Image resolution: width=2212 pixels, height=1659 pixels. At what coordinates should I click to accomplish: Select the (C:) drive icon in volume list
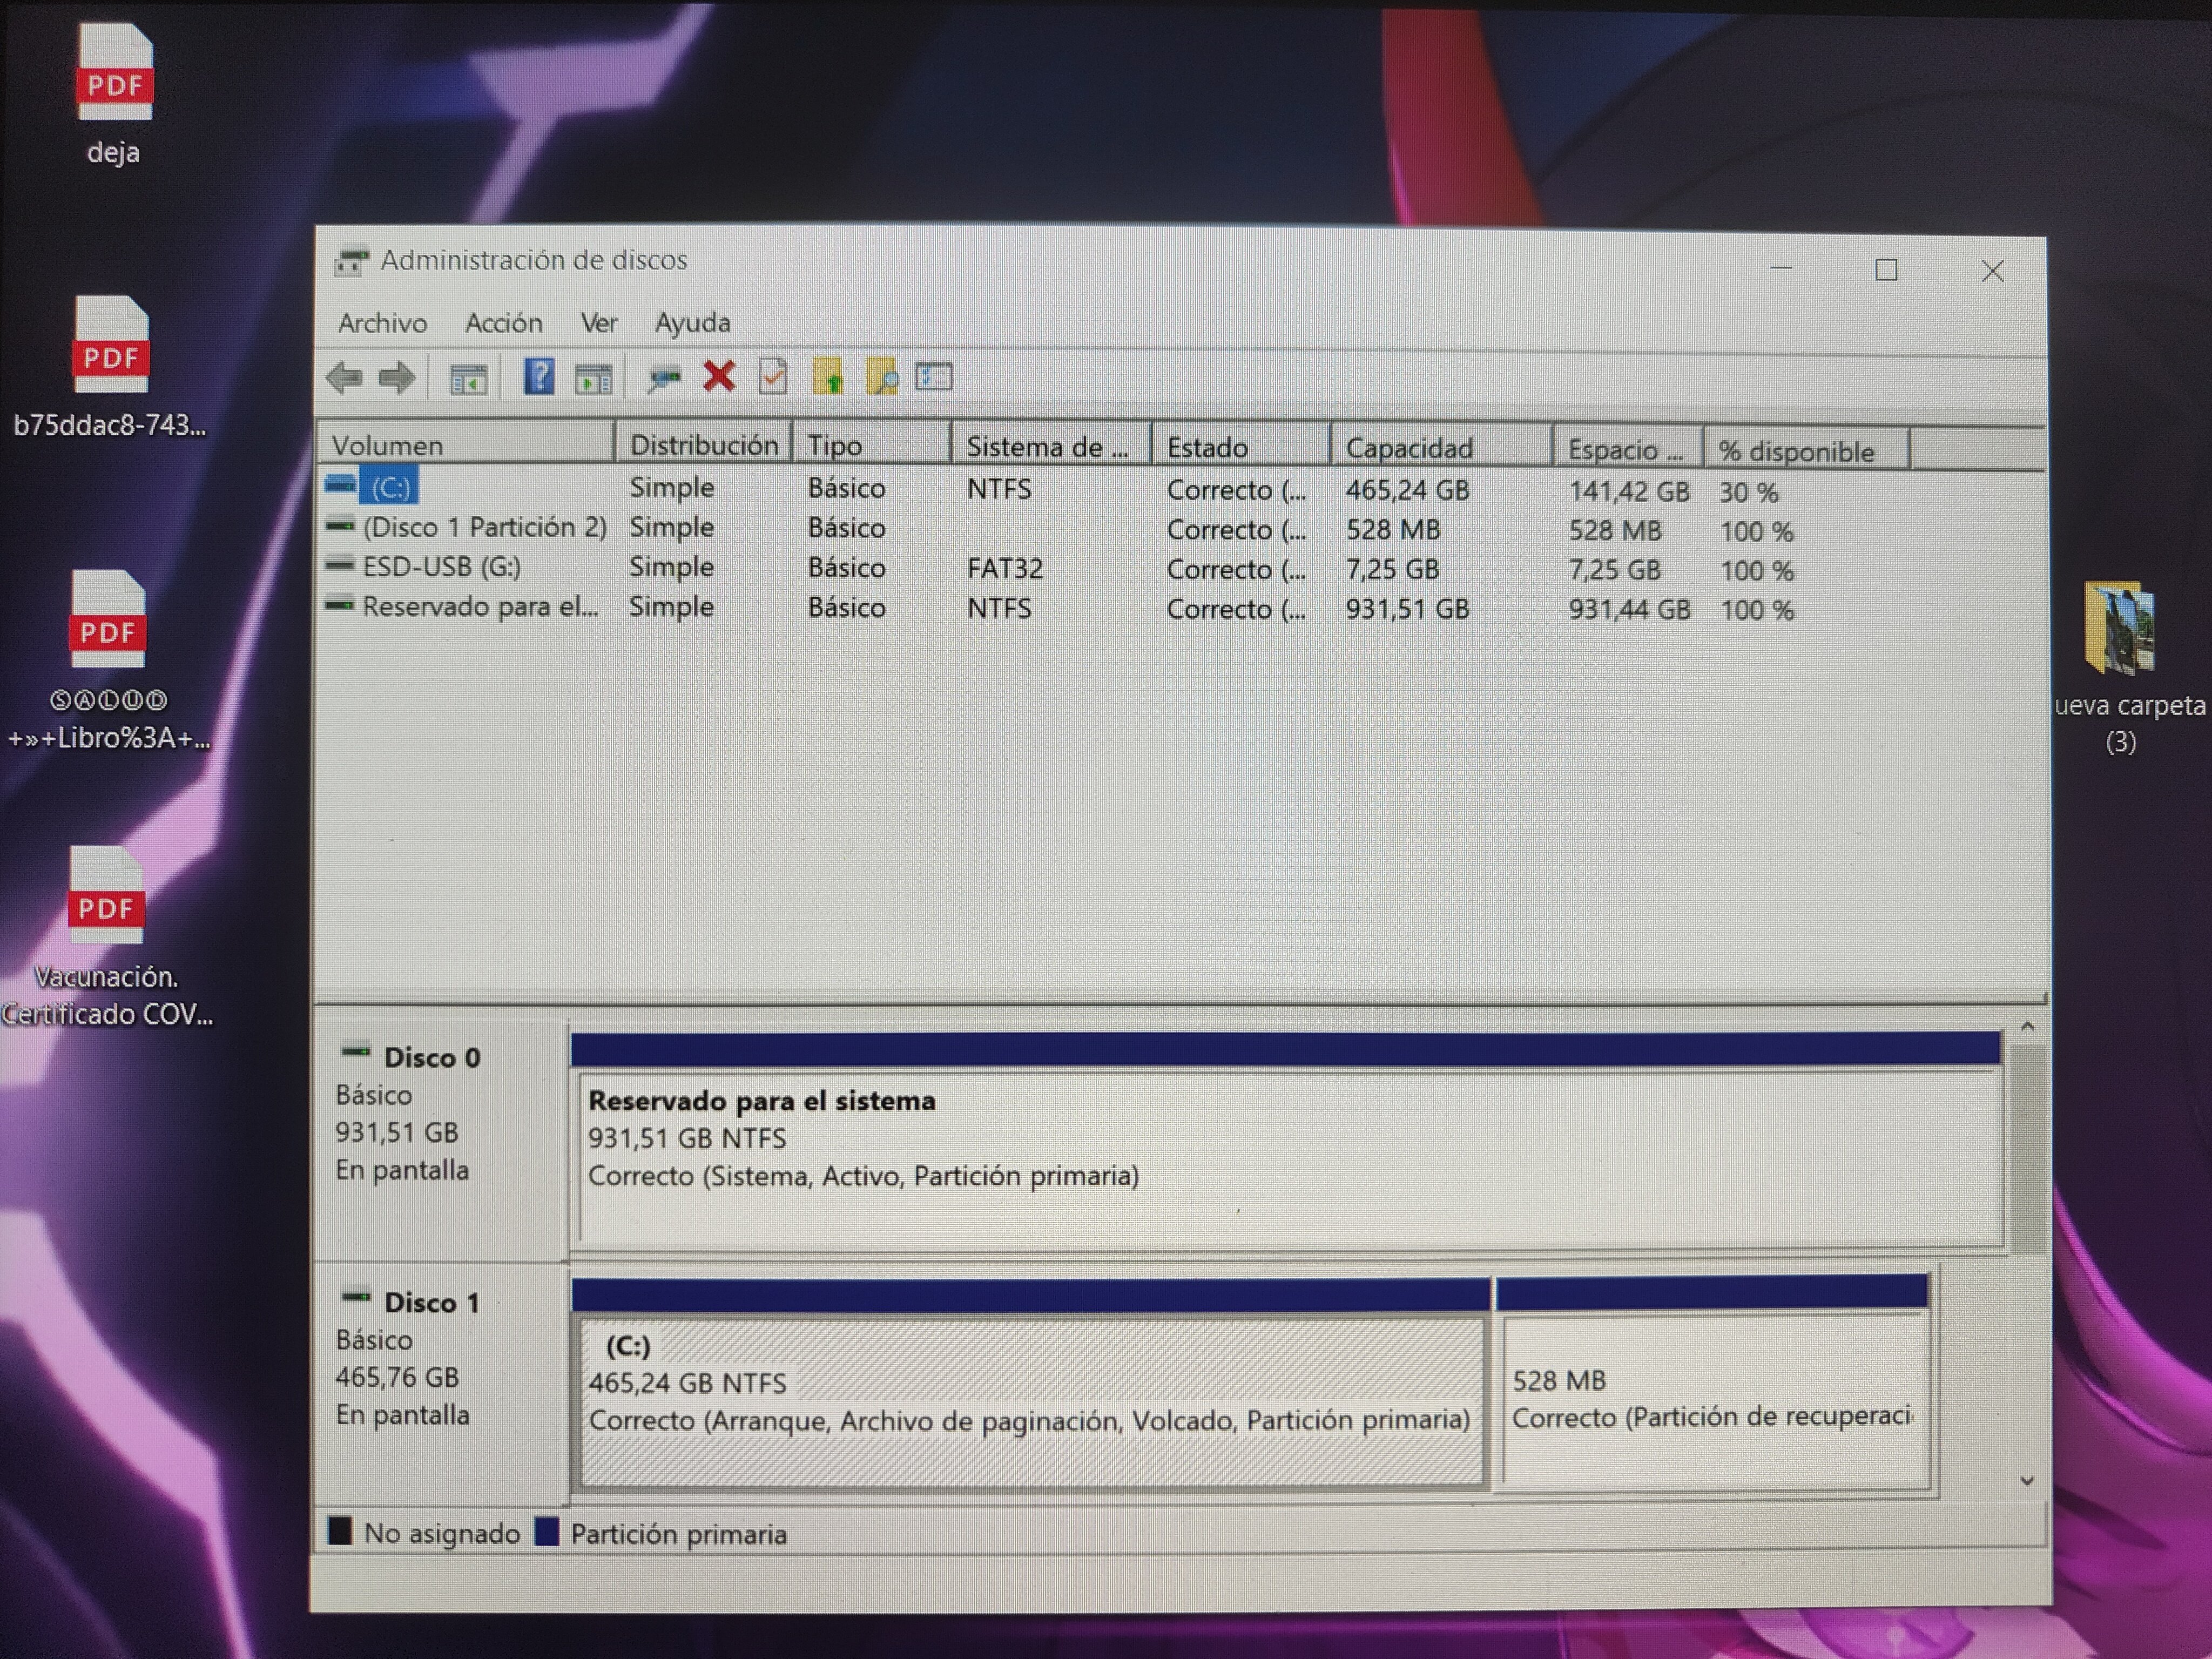point(340,485)
